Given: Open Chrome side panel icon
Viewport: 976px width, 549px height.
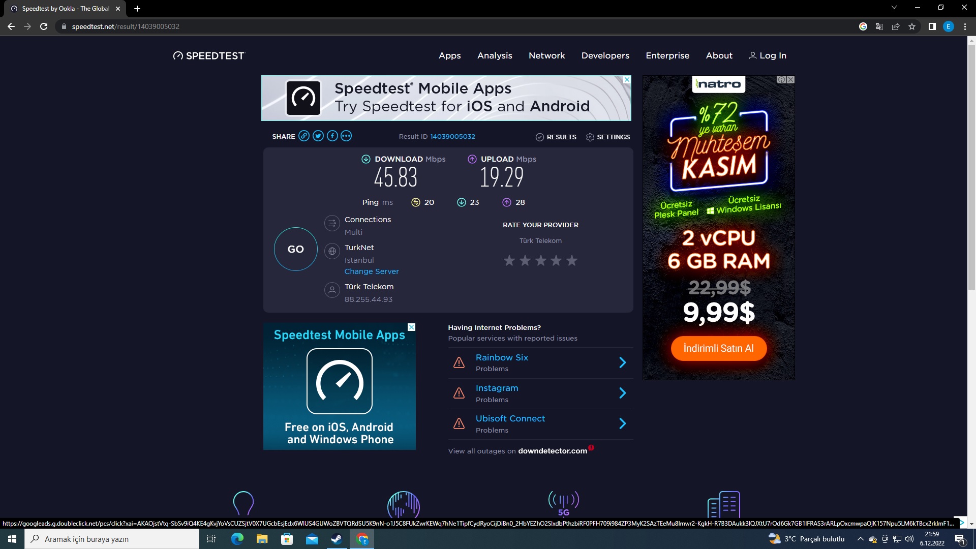Looking at the screenshot, I should click(x=932, y=26).
